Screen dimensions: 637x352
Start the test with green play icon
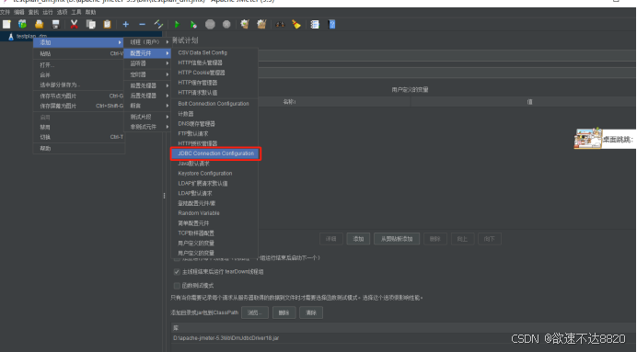177,24
